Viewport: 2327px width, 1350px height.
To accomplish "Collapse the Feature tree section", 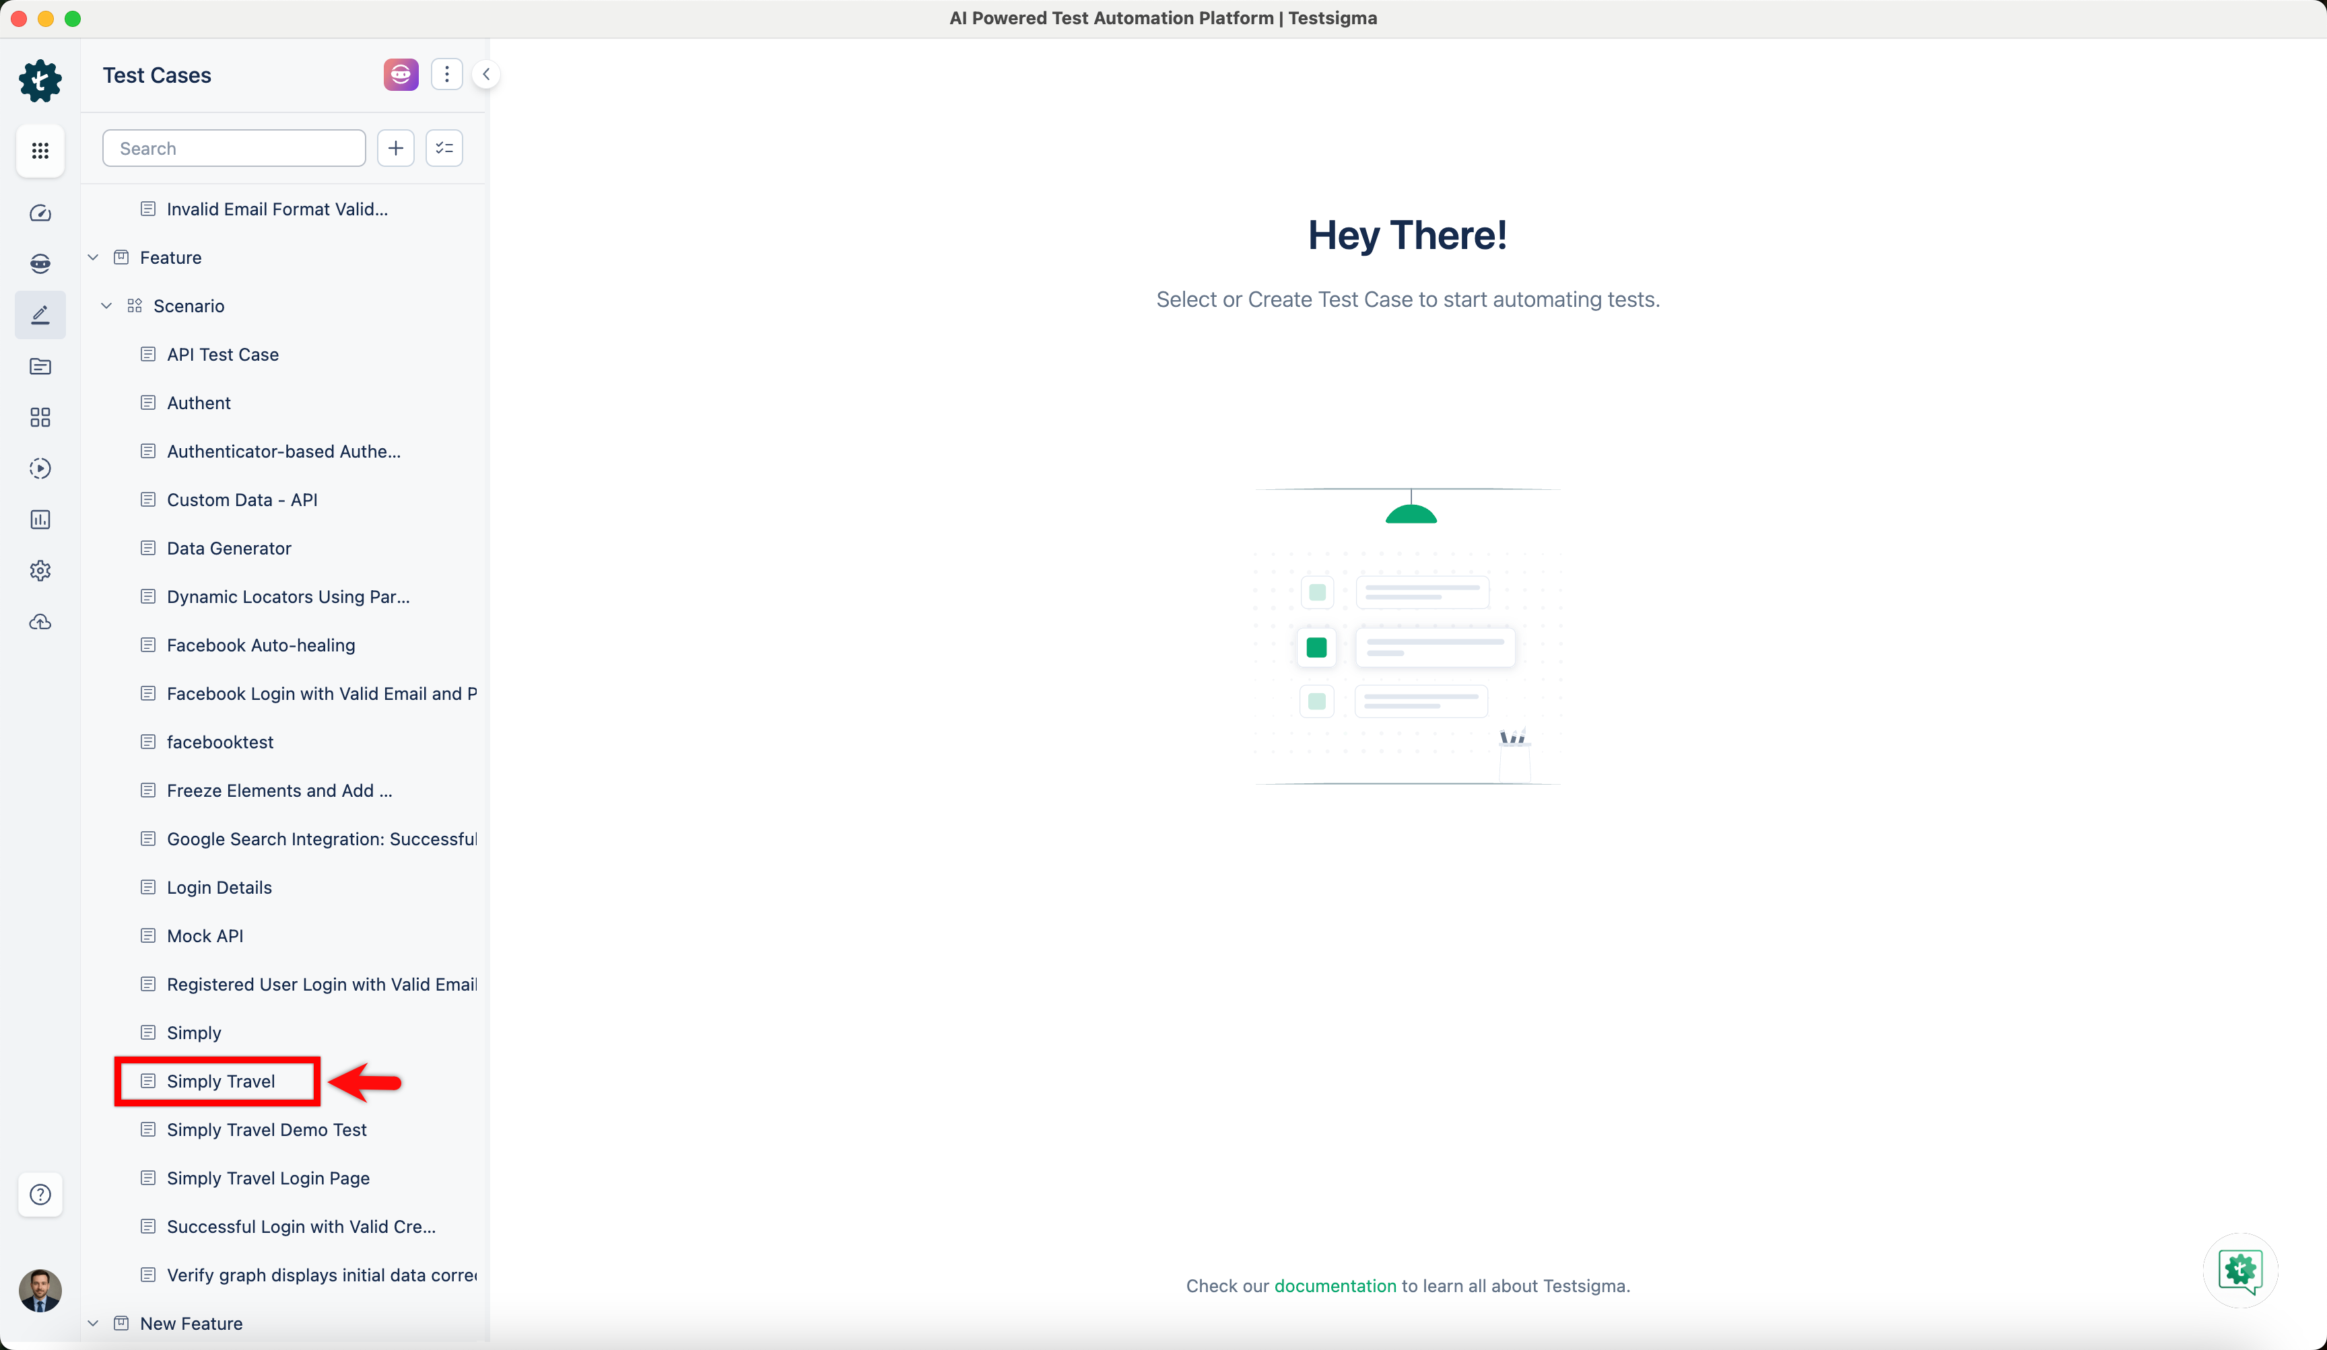I will 92,256.
